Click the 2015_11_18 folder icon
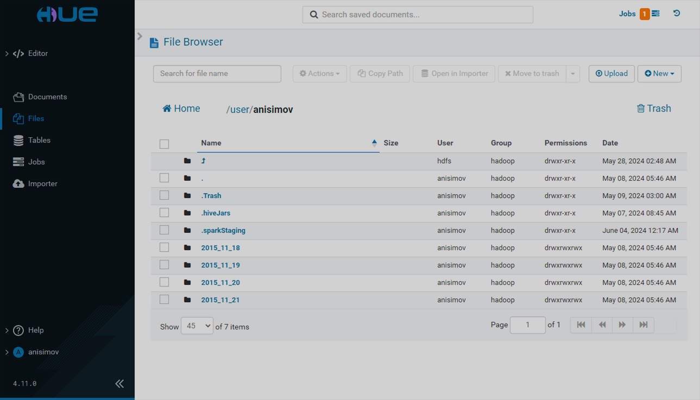The image size is (700, 400). coord(187,247)
